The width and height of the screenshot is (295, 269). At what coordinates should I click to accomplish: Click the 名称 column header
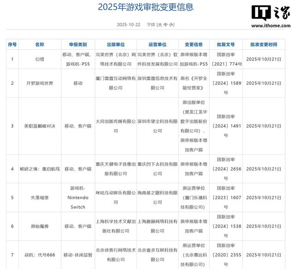point(40,45)
